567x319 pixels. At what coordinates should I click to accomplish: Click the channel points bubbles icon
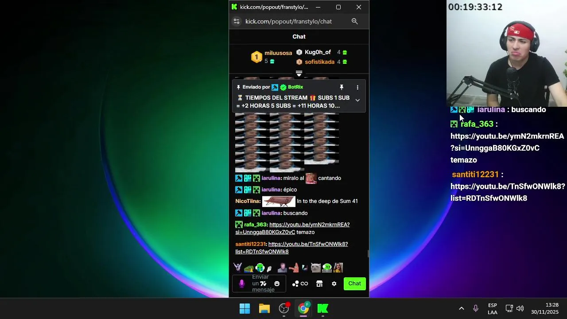(295, 284)
